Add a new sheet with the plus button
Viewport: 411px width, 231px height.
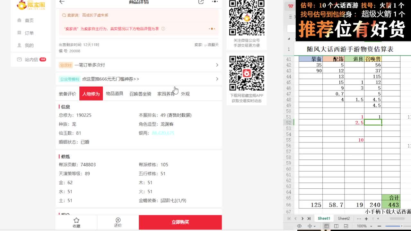(x=366, y=218)
